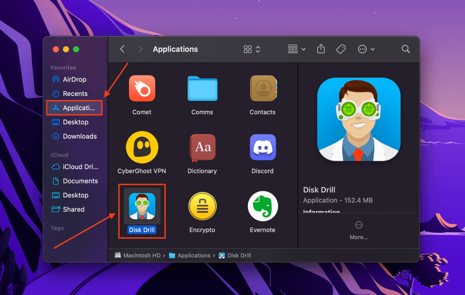Select the Discord app icon
The image size is (465, 295).
point(263,147)
